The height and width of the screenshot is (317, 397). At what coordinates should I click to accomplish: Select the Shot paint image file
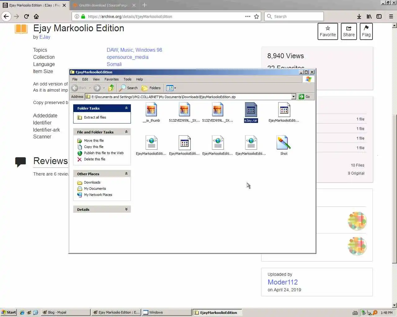(x=284, y=145)
